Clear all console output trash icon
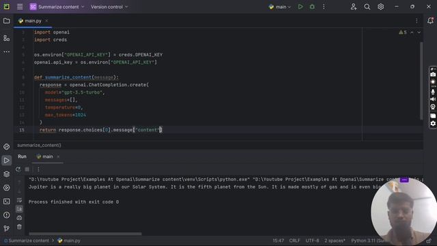 [19, 227]
